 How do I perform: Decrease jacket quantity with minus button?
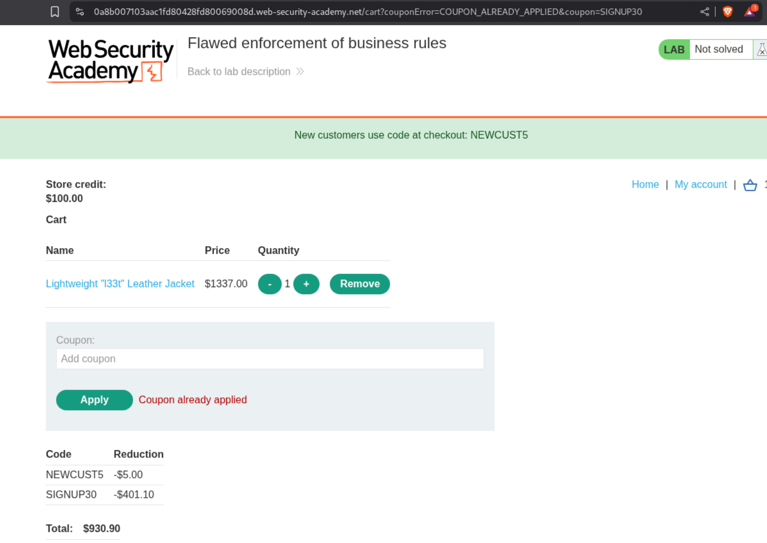(270, 284)
